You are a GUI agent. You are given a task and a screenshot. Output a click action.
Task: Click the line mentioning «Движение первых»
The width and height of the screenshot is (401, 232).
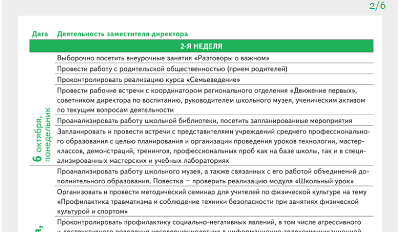point(207,90)
